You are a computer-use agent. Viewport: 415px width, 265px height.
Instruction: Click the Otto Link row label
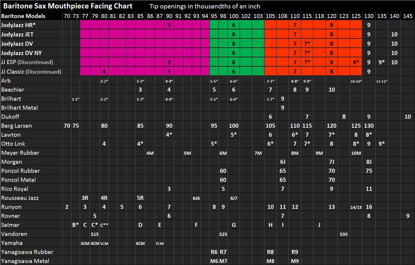pyautogui.click(x=13, y=144)
